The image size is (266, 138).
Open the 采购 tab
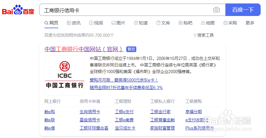230,23
